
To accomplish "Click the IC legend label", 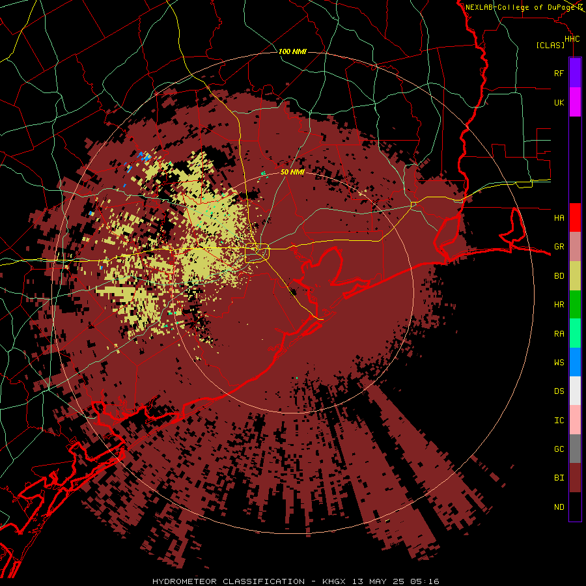I will tap(559, 420).
